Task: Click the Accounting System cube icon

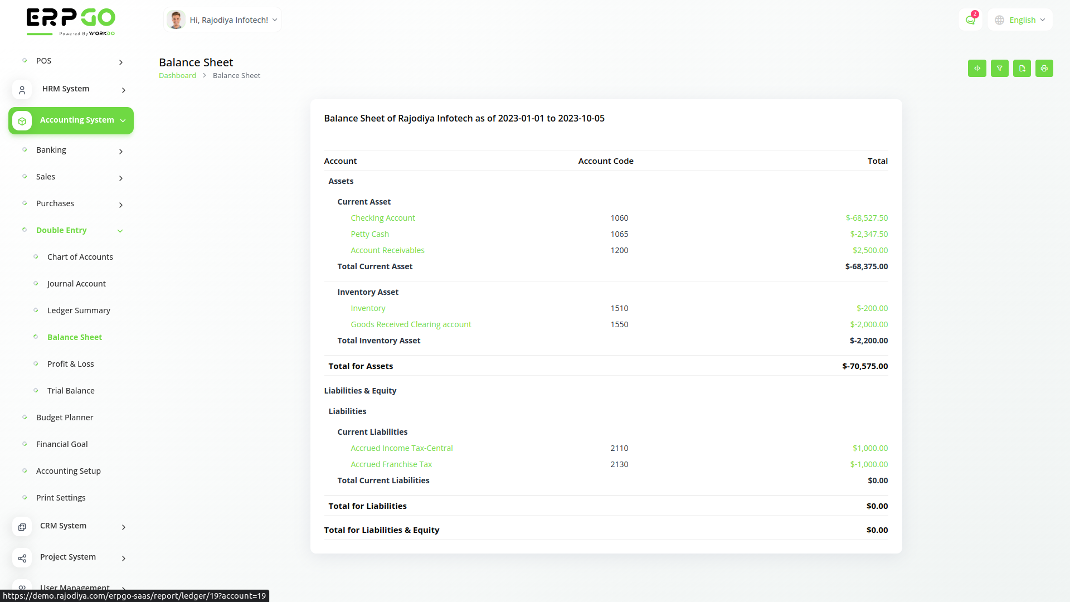Action: pyautogui.click(x=22, y=120)
